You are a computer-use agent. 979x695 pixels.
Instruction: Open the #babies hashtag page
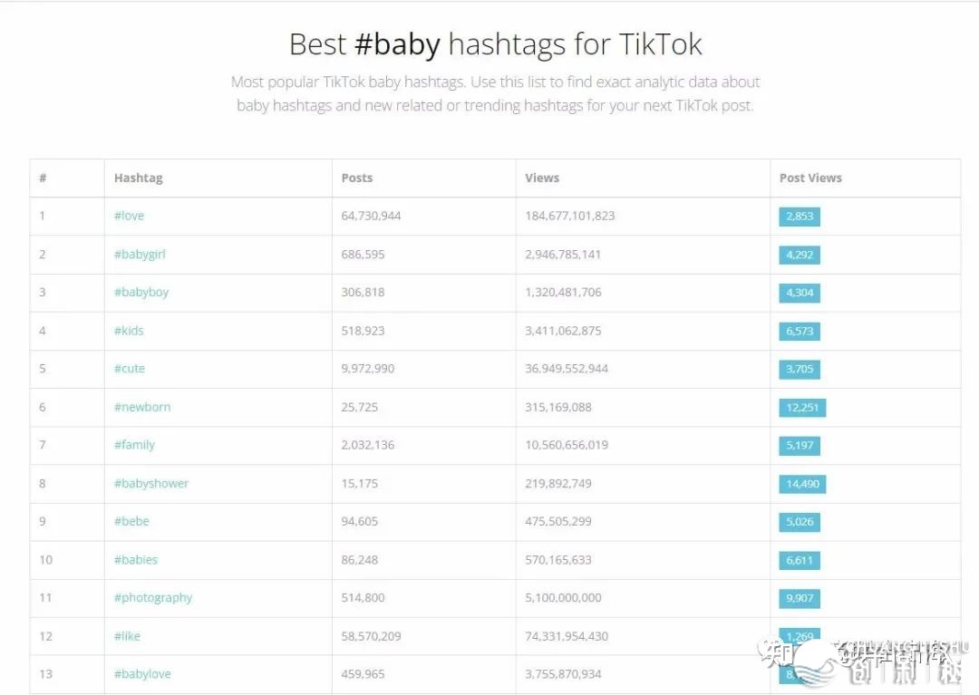tap(136, 560)
